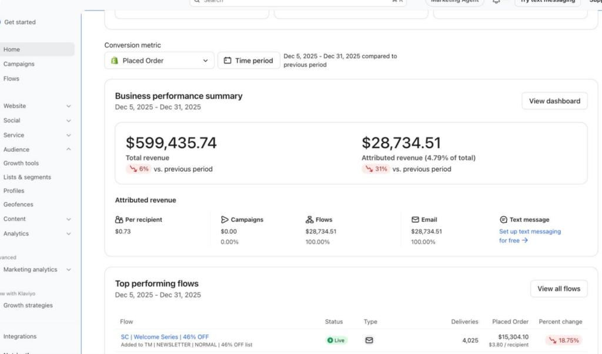Click the View all flows button

pos(558,289)
